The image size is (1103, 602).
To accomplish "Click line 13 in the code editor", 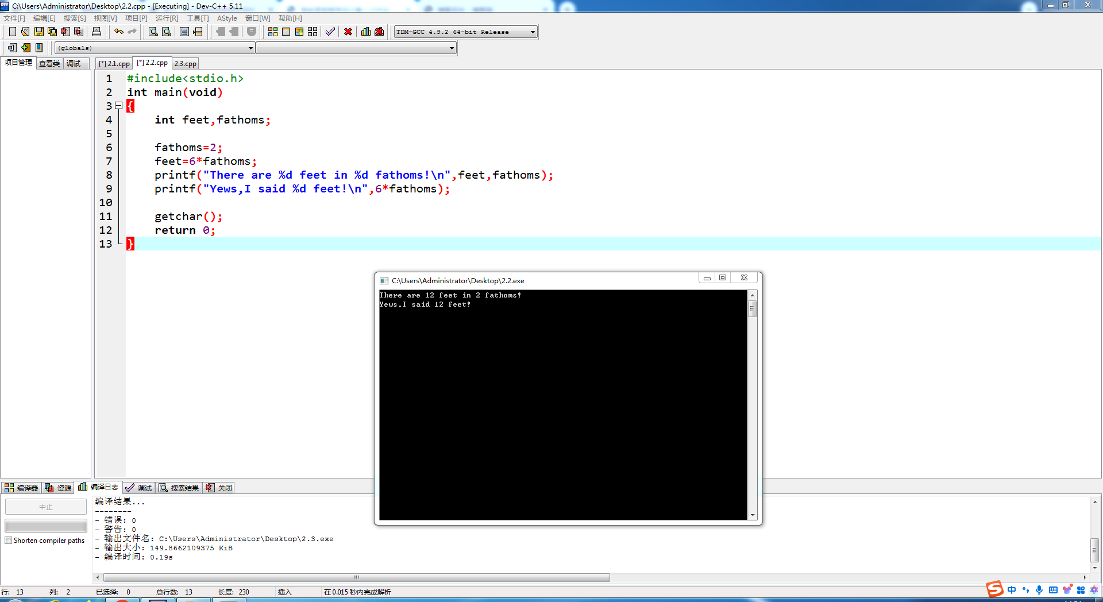I will point(613,244).
